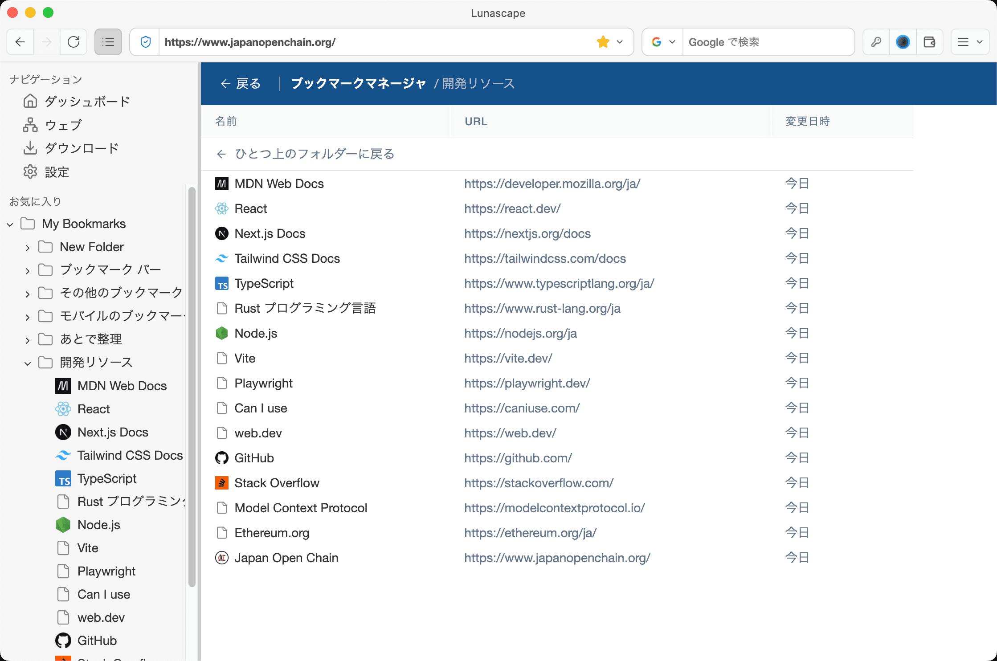Expand the あとで整理 folder
This screenshot has height=661, width=997.
[x=28, y=340]
